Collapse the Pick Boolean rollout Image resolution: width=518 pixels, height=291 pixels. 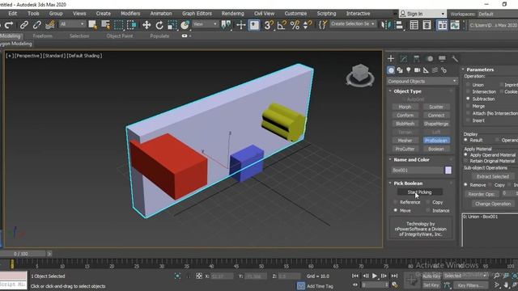click(390, 183)
